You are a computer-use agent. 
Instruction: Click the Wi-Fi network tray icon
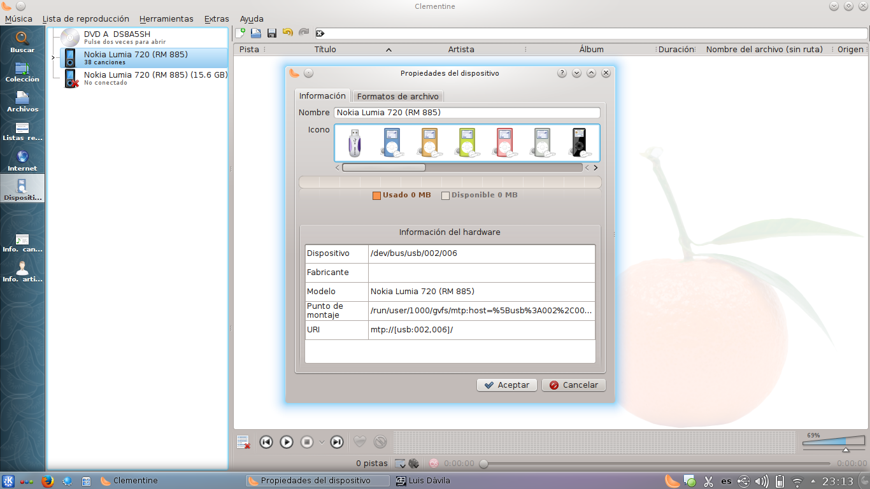797,481
